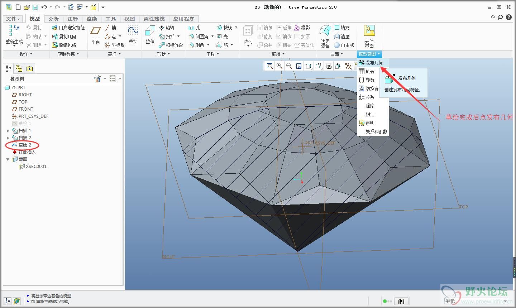Open the saved views icon in graphics toolbar
Viewport: 516px width, 308px height.
point(319,66)
